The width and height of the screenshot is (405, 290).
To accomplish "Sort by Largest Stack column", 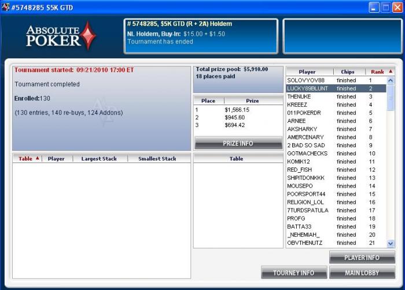I will click(x=100, y=159).
